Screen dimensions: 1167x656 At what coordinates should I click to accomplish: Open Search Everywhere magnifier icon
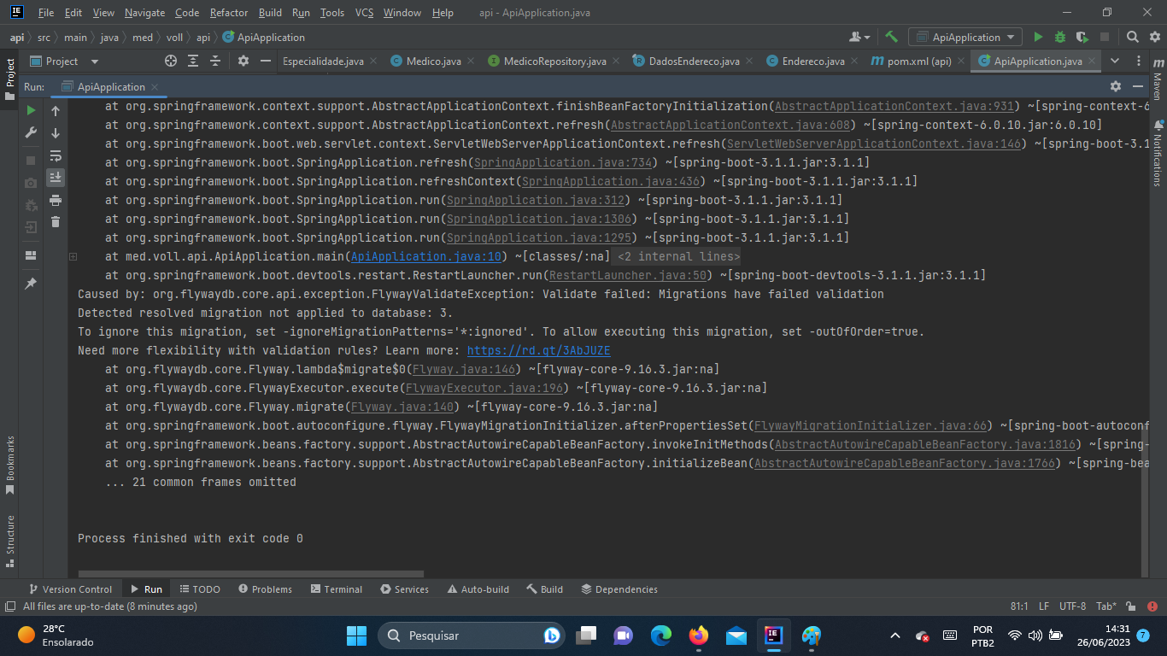tap(1132, 37)
